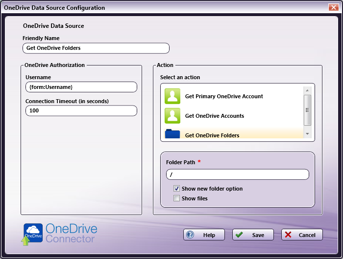This screenshot has width=343, height=259.
Task: Click the action list scroll down arrow
Action: click(307, 134)
